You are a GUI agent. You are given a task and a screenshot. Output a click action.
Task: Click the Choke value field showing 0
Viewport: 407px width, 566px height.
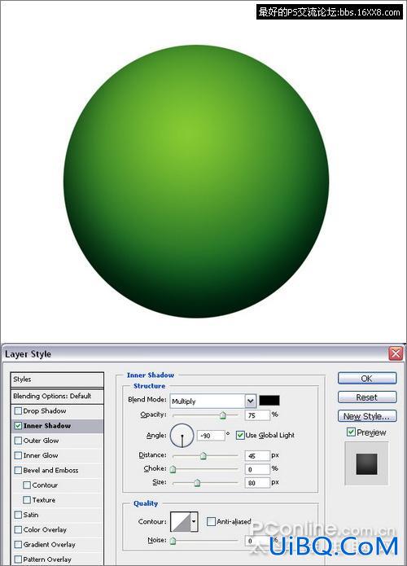pos(257,469)
